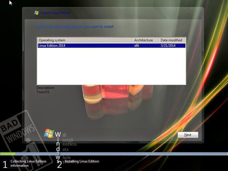Sort by the Operating system column header
This screenshot has width=228, height=171.
pyautogui.click(x=85, y=40)
